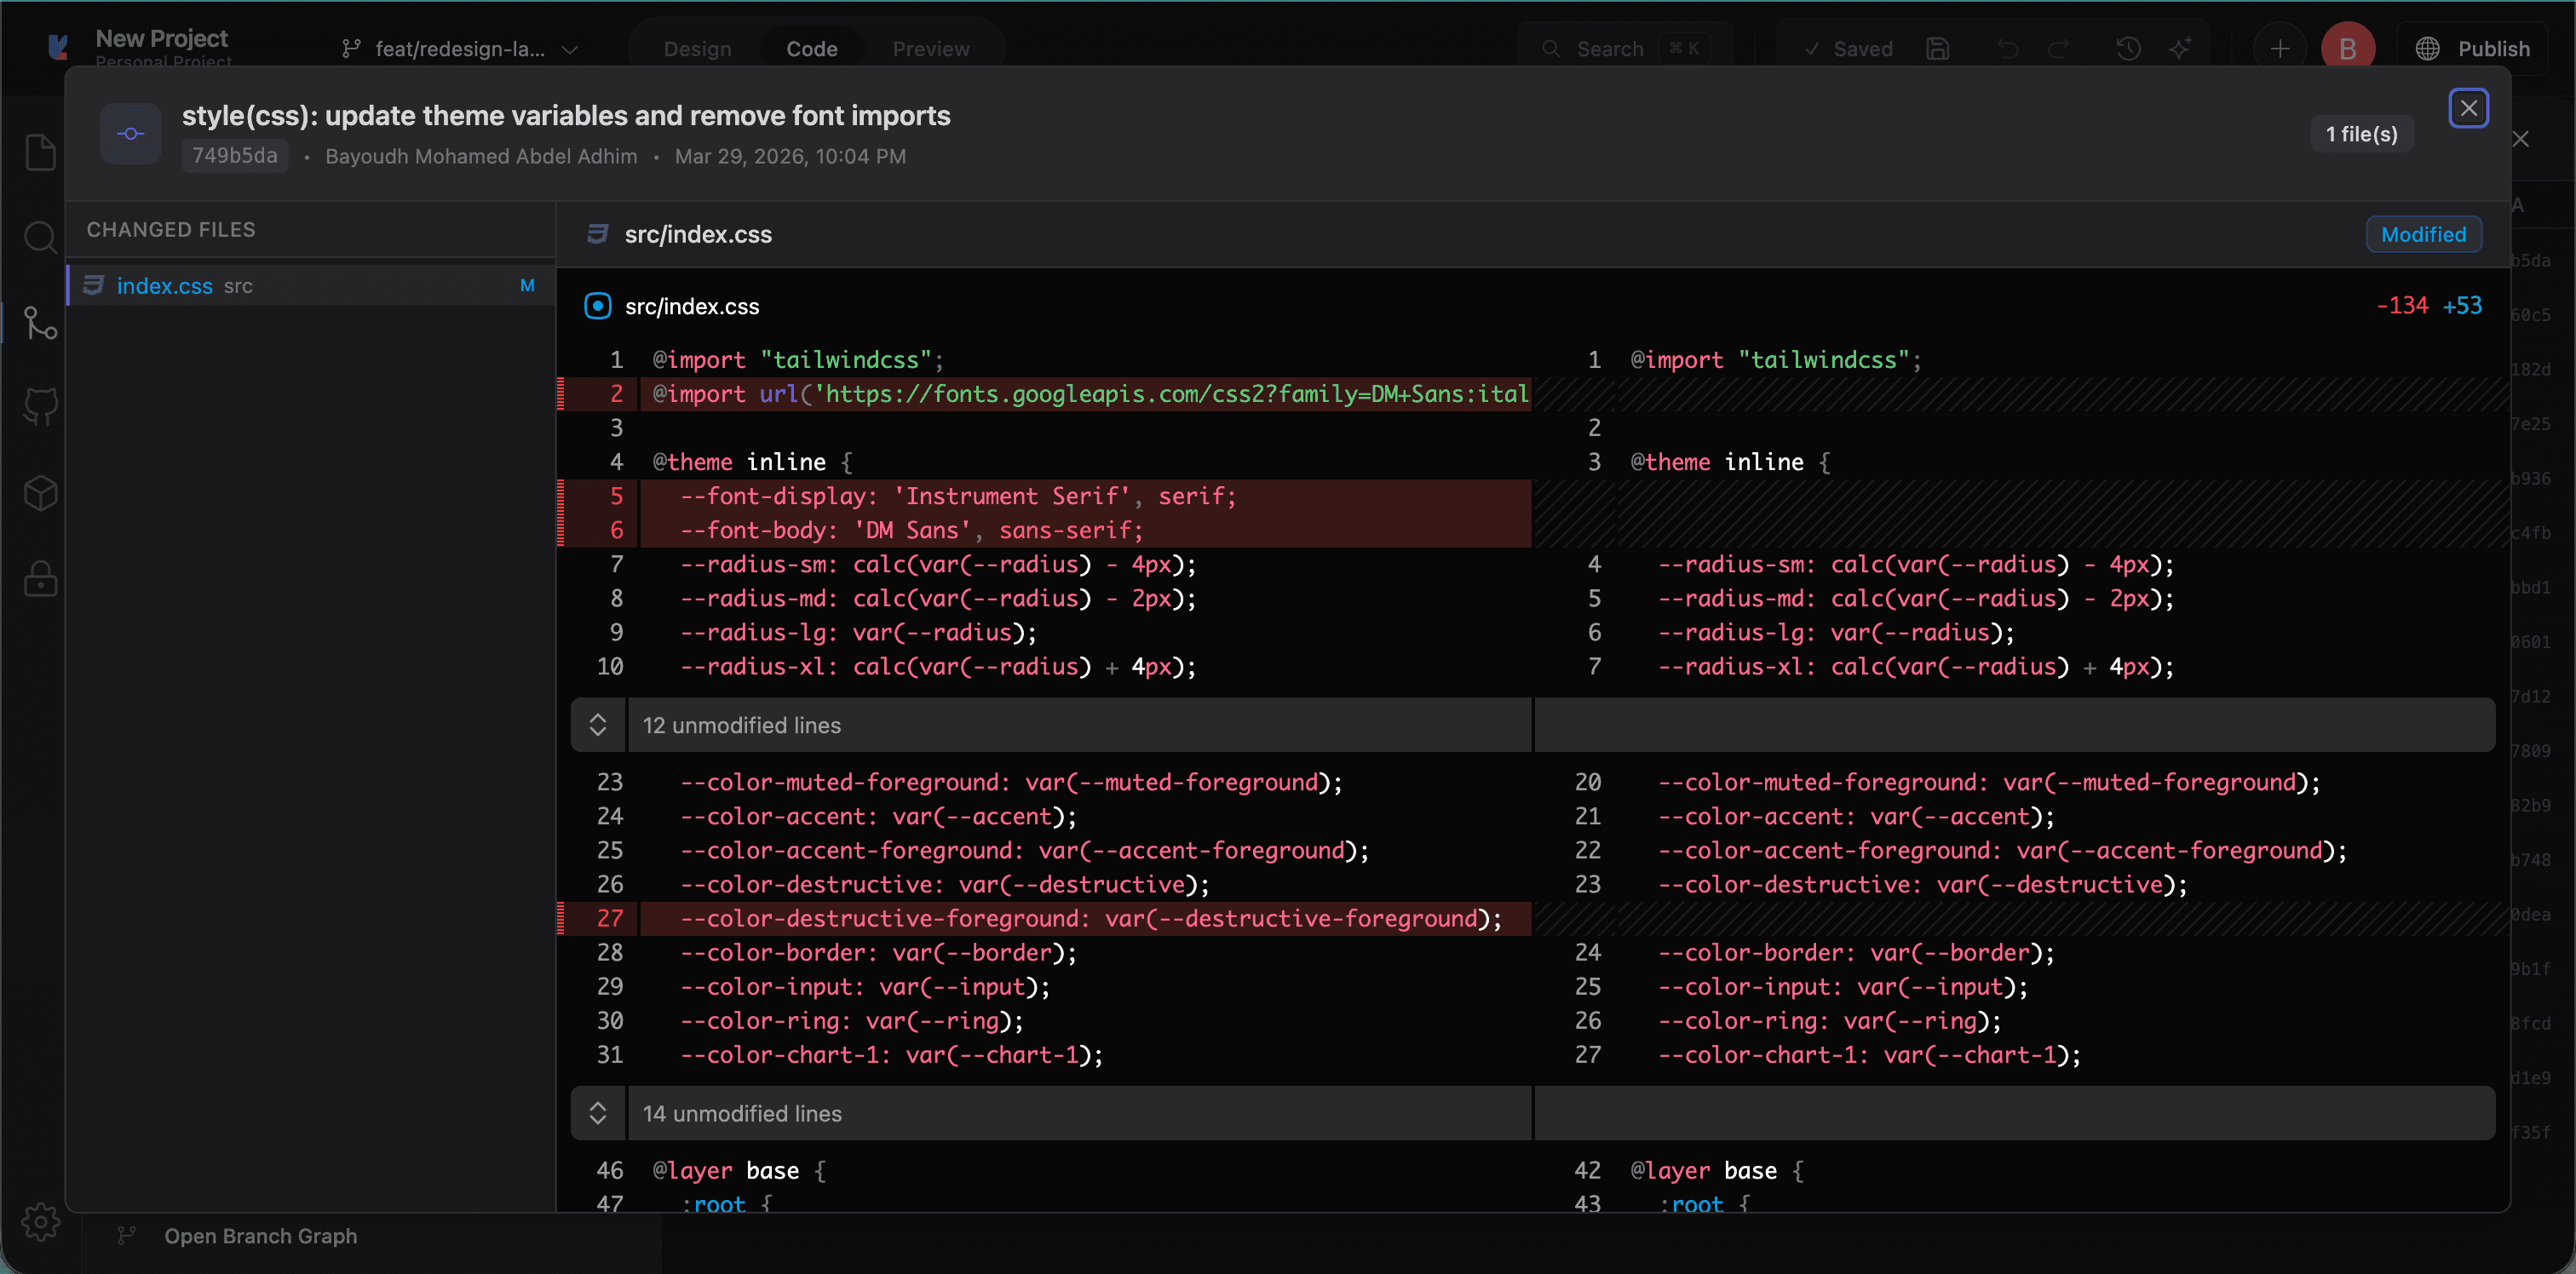Click the undo arrow icon
This screenshot has height=1274, width=2576.
click(2008, 49)
